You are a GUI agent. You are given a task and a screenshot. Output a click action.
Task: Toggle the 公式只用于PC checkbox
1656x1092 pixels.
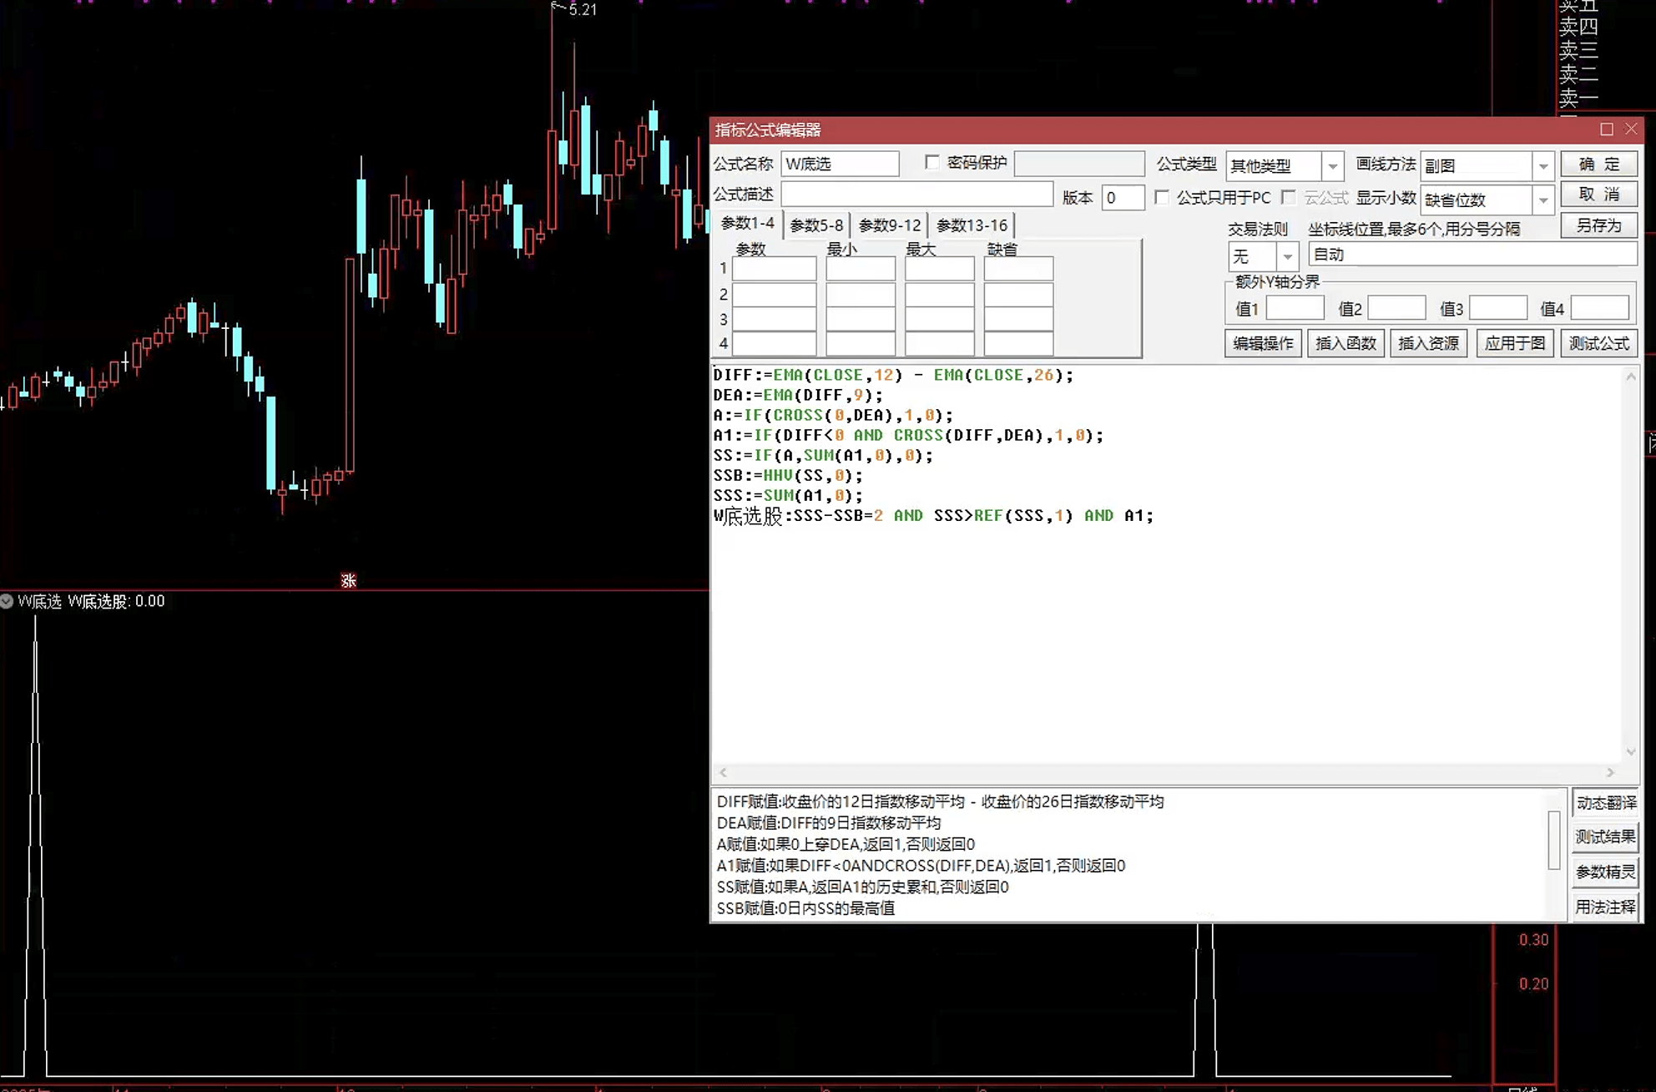1161,197
